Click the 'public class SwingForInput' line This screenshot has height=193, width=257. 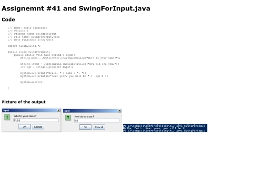29,52
